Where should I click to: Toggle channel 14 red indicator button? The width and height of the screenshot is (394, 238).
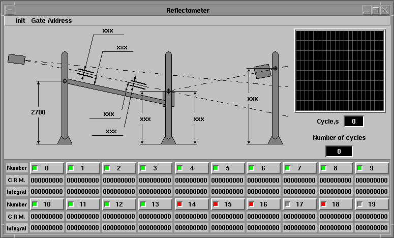pos(179,204)
